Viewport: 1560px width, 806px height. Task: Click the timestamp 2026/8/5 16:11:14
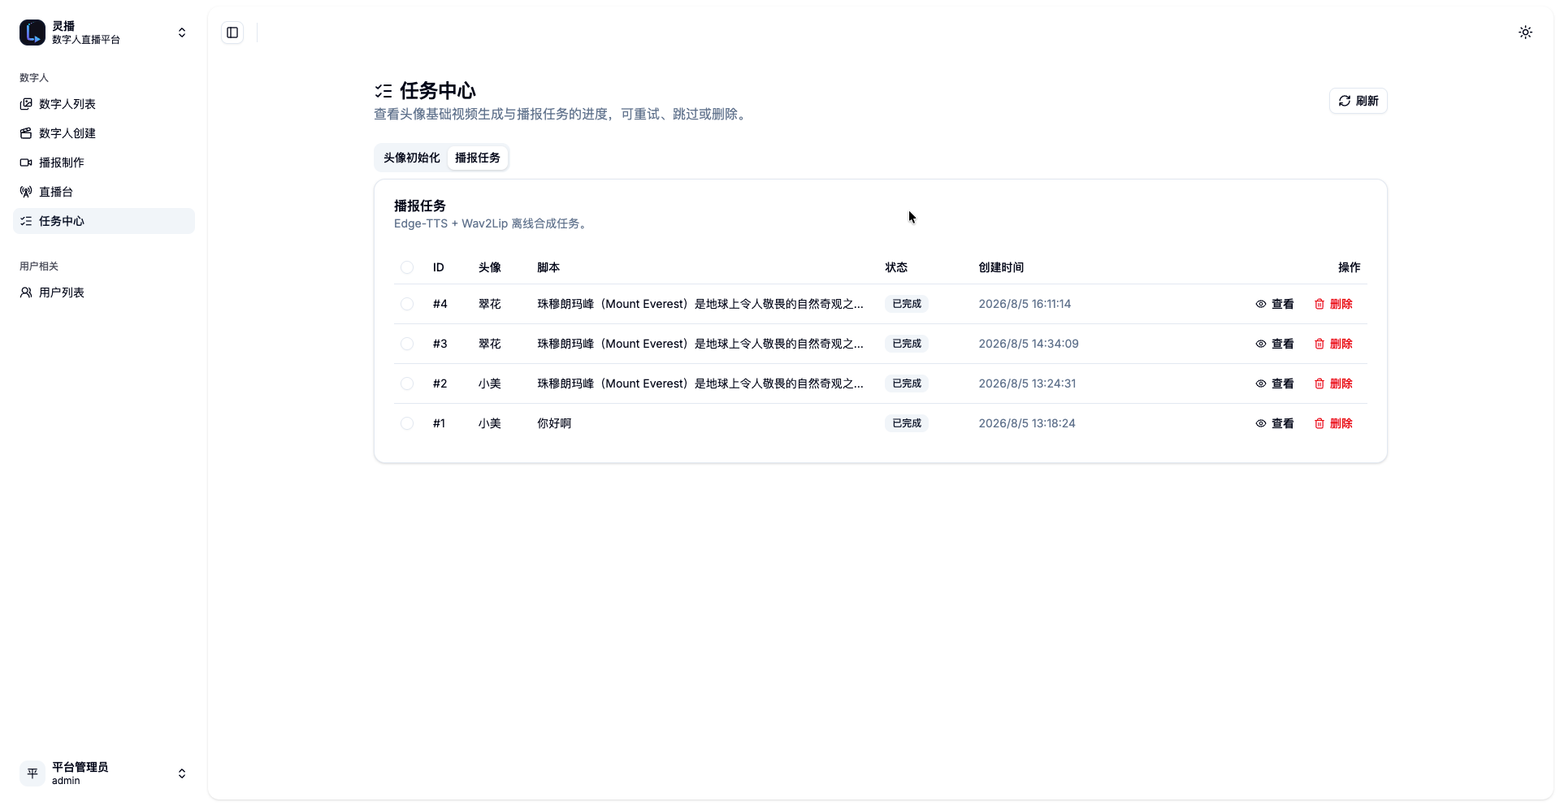click(1025, 304)
